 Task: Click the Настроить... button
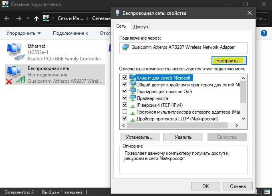pyautogui.click(x=229, y=61)
